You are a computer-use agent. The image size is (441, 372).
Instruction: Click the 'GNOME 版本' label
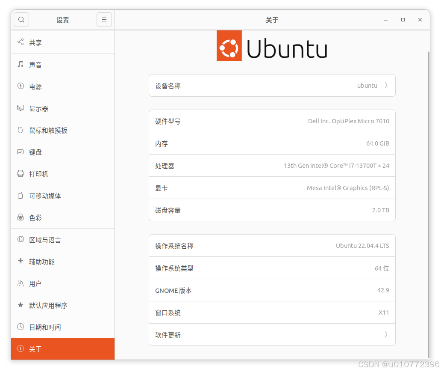pyautogui.click(x=173, y=291)
